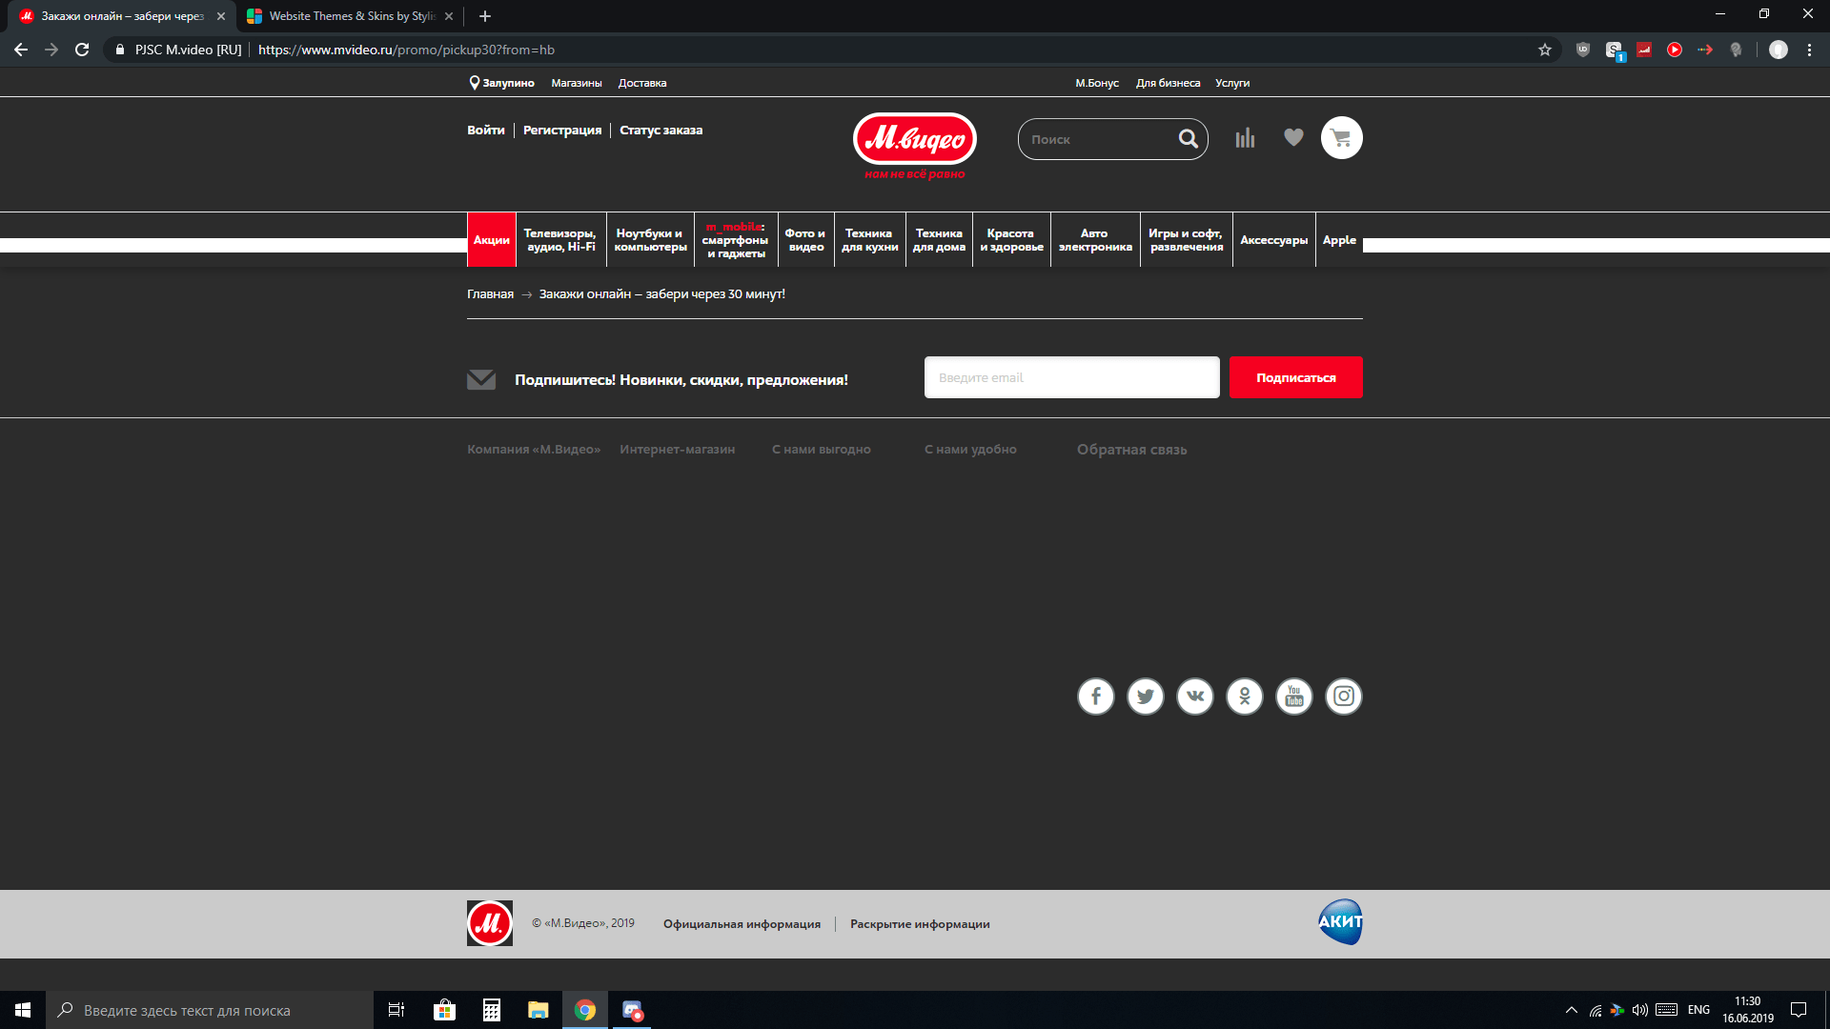Open the YouTube social icon
This screenshot has width=1830, height=1029.
click(x=1294, y=696)
